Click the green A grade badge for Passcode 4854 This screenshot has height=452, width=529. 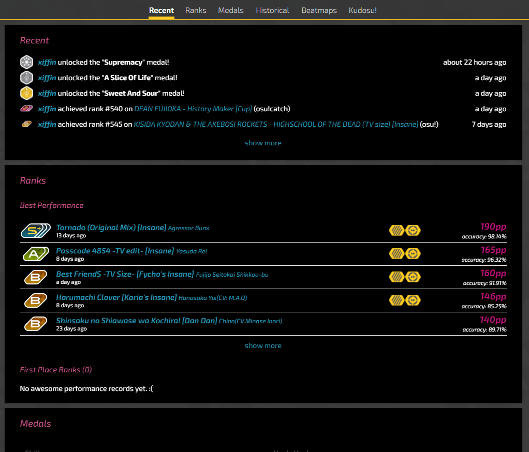pyautogui.click(x=35, y=254)
